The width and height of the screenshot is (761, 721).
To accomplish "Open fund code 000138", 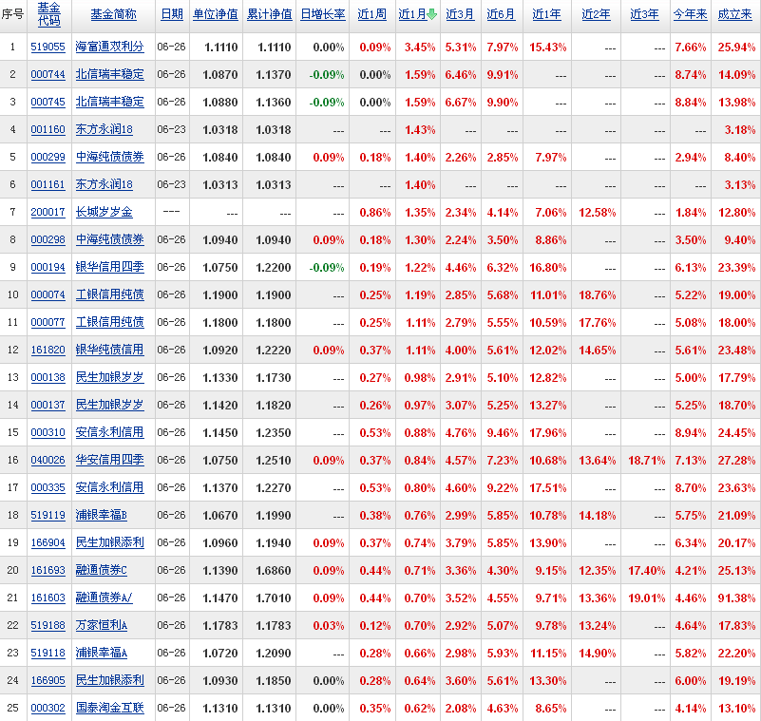I will (48, 377).
